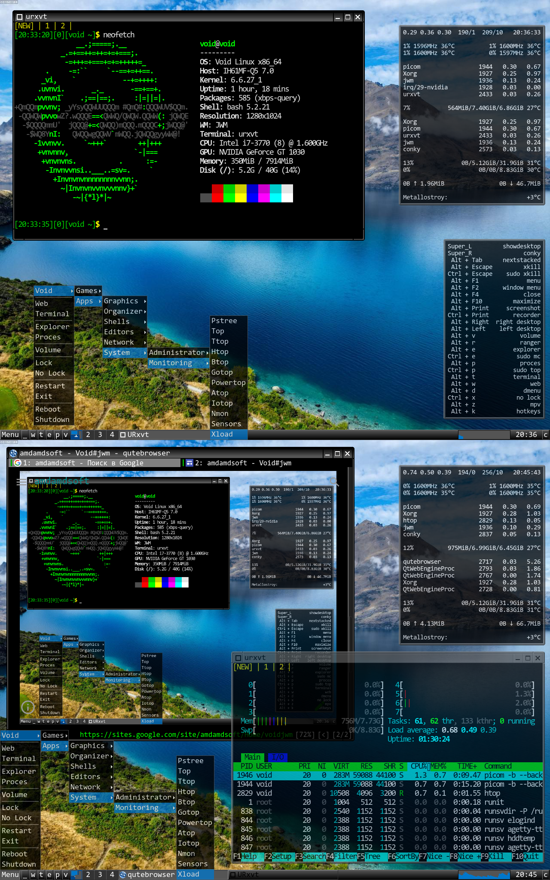
Task: Select No Lock in the upper Void menu
Action: coord(54,373)
